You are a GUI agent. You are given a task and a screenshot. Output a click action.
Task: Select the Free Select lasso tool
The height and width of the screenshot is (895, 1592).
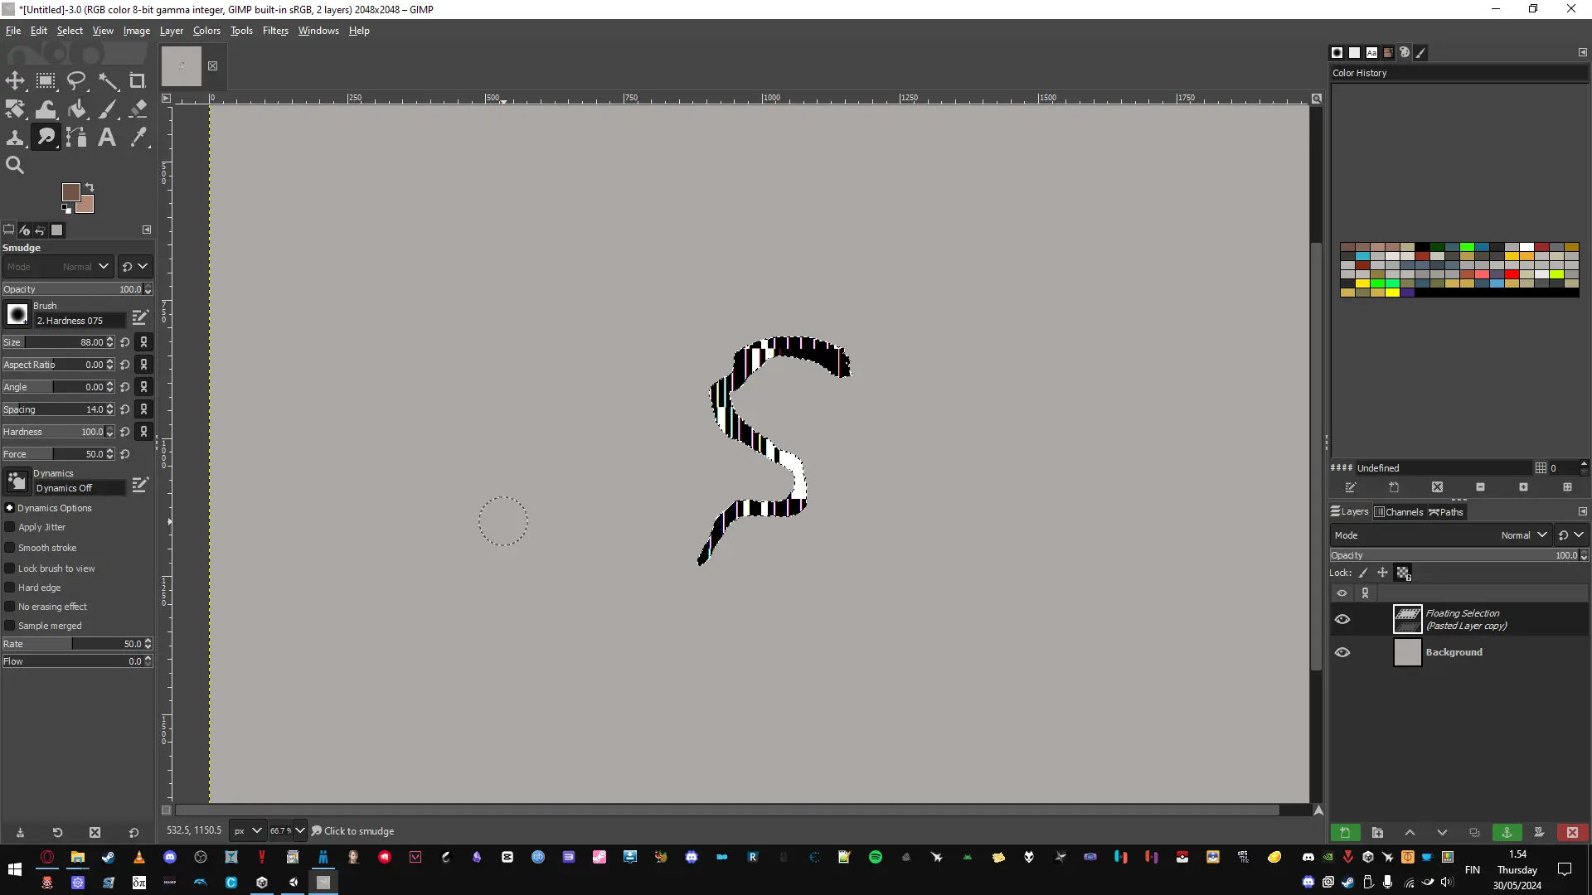click(x=76, y=80)
